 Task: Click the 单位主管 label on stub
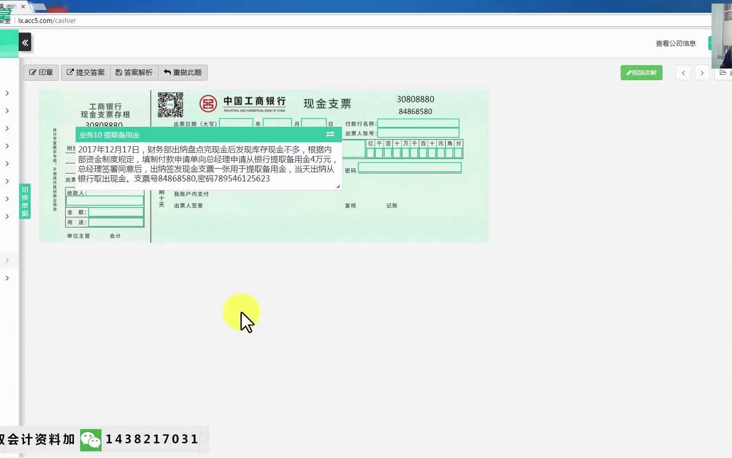78,236
